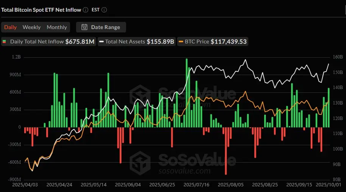The image size is (346, 192).
Task: Open the Date Range picker
Action: (101, 27)
